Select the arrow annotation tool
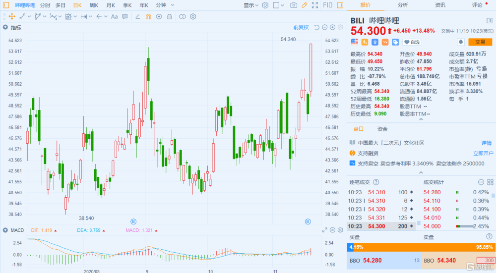Viewport: 496px width, 273px height. click(99, 16)
